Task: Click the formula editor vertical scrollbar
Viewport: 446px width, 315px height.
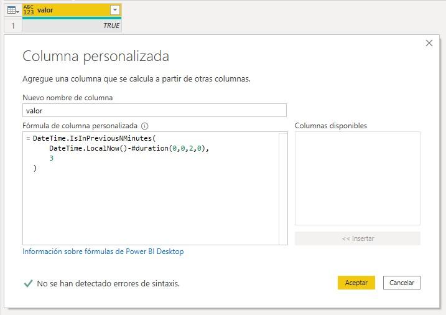Action: pyautogui.click(x=283, y=188)
